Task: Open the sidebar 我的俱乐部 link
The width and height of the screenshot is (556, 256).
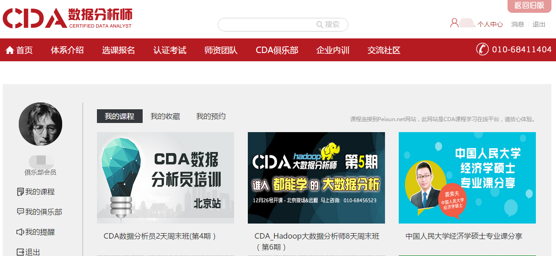Action: [x=43, y=212]
